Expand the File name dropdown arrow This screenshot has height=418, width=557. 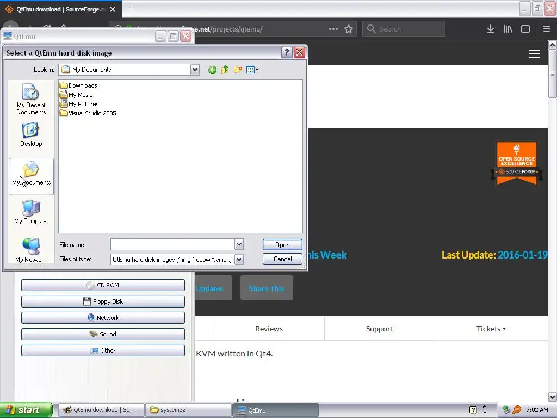point(239,244)
